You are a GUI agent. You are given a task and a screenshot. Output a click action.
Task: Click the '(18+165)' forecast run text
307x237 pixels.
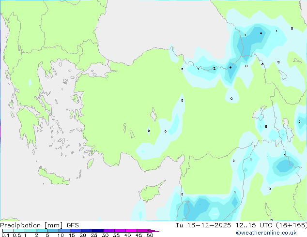292,225
